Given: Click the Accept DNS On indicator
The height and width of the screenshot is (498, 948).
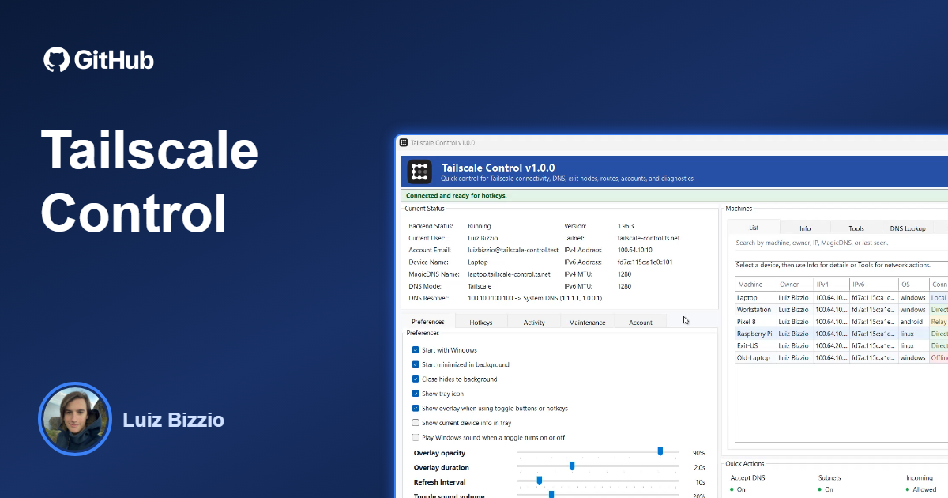Looking at the screenshot, I should pos(736,489).
